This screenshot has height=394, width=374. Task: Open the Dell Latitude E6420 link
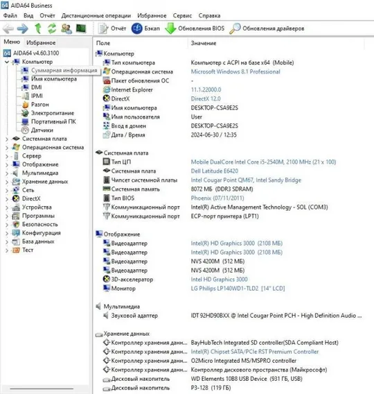215,171
